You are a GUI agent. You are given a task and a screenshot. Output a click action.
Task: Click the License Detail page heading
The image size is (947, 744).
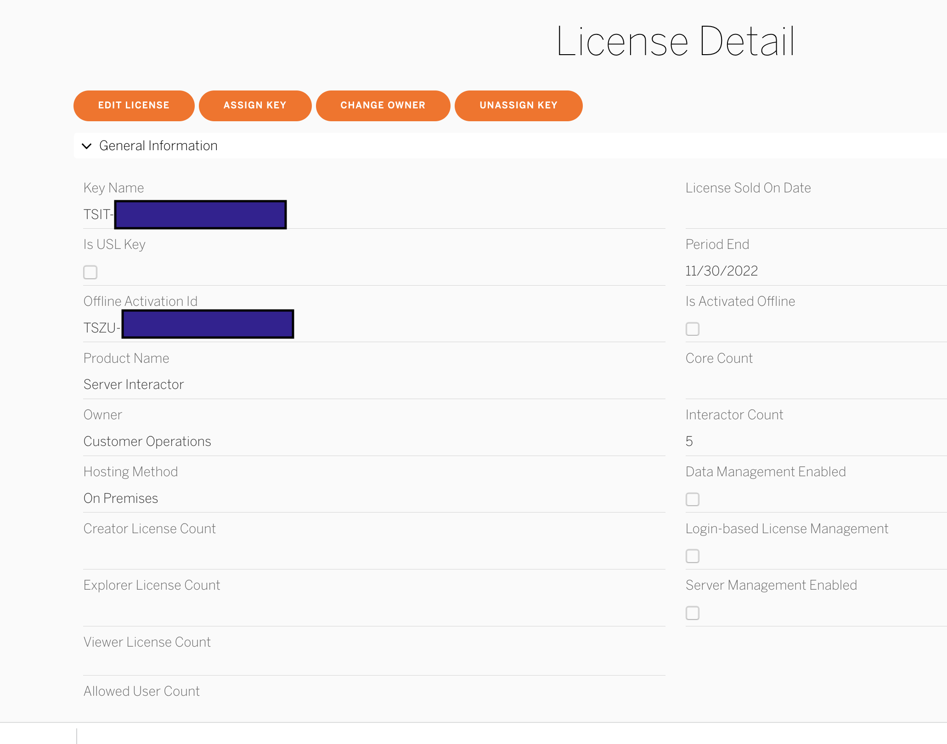675,42
